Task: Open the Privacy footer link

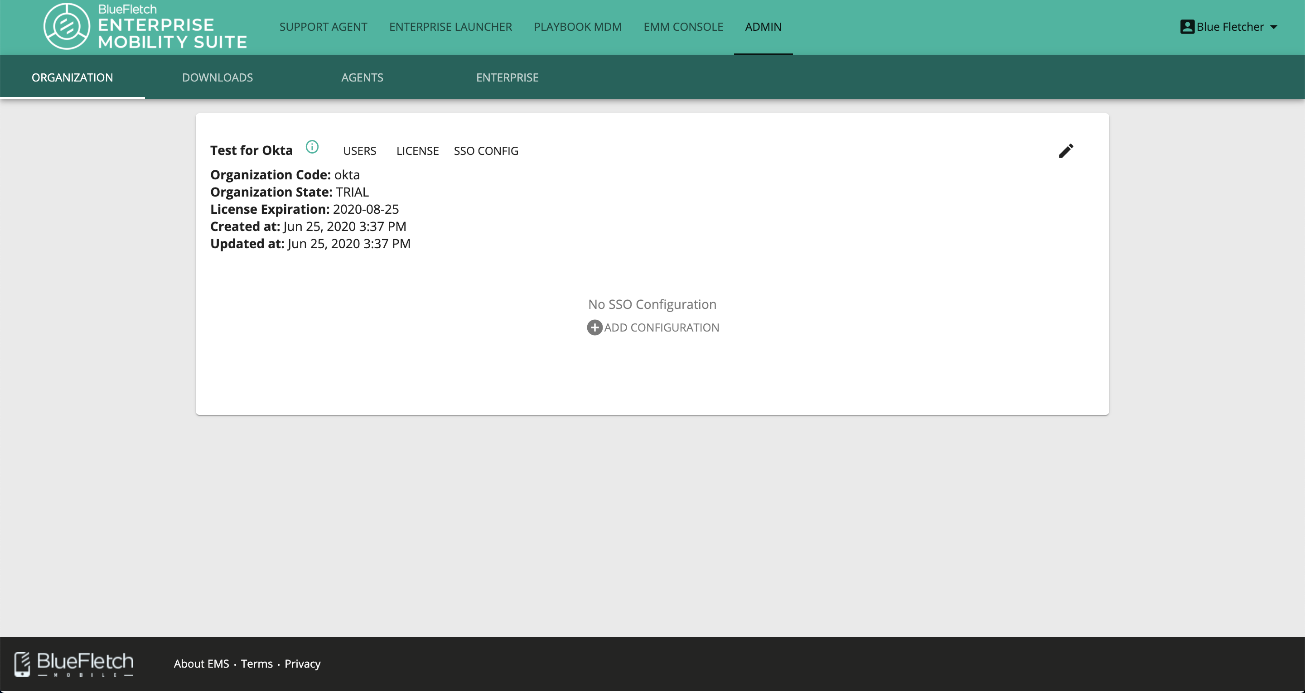Action: point(302,664)
